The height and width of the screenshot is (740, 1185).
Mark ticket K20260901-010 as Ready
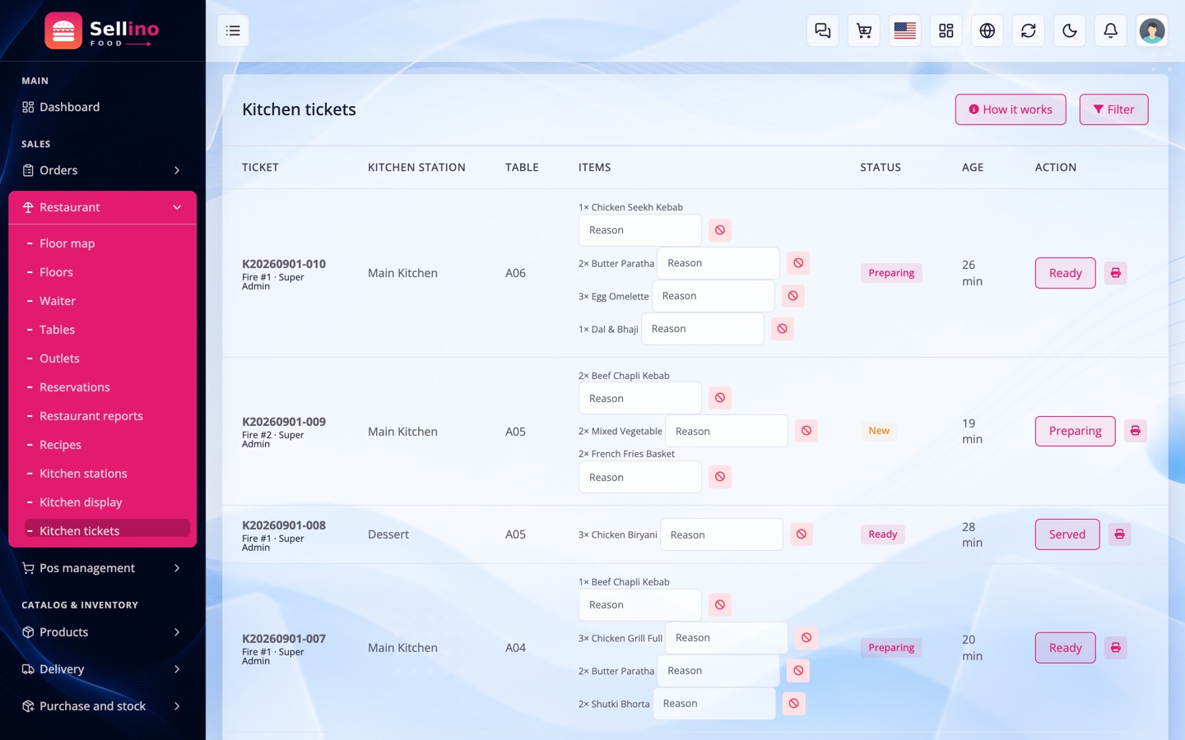tap(1066, 273)
